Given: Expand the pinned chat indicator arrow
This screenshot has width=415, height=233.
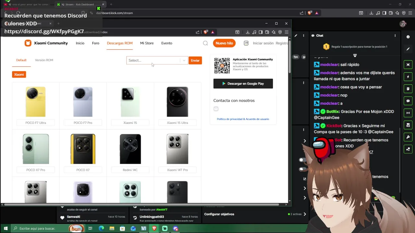Looking at the screenshot, I should pyautogui.click(x=355, y=56).
